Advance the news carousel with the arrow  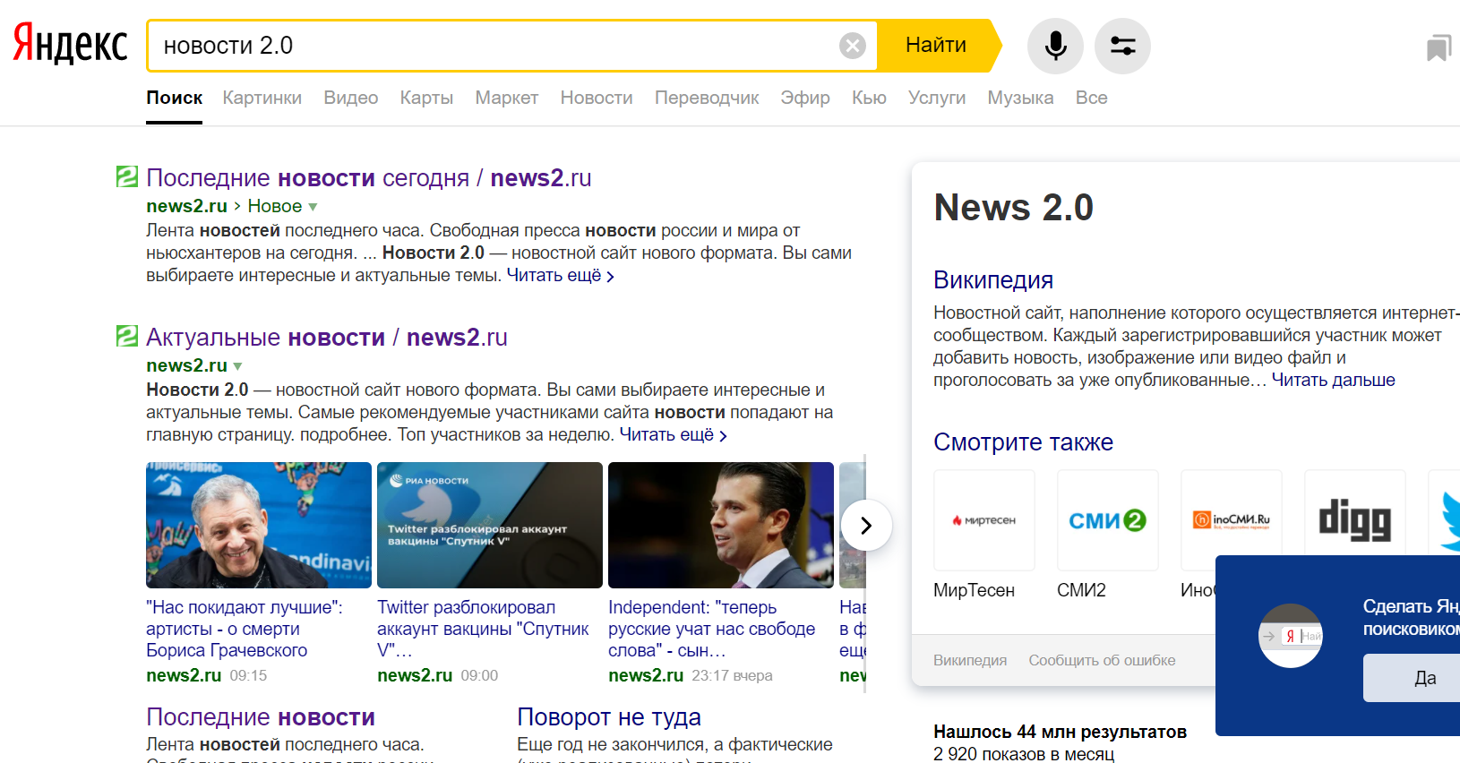click(866, 526)
